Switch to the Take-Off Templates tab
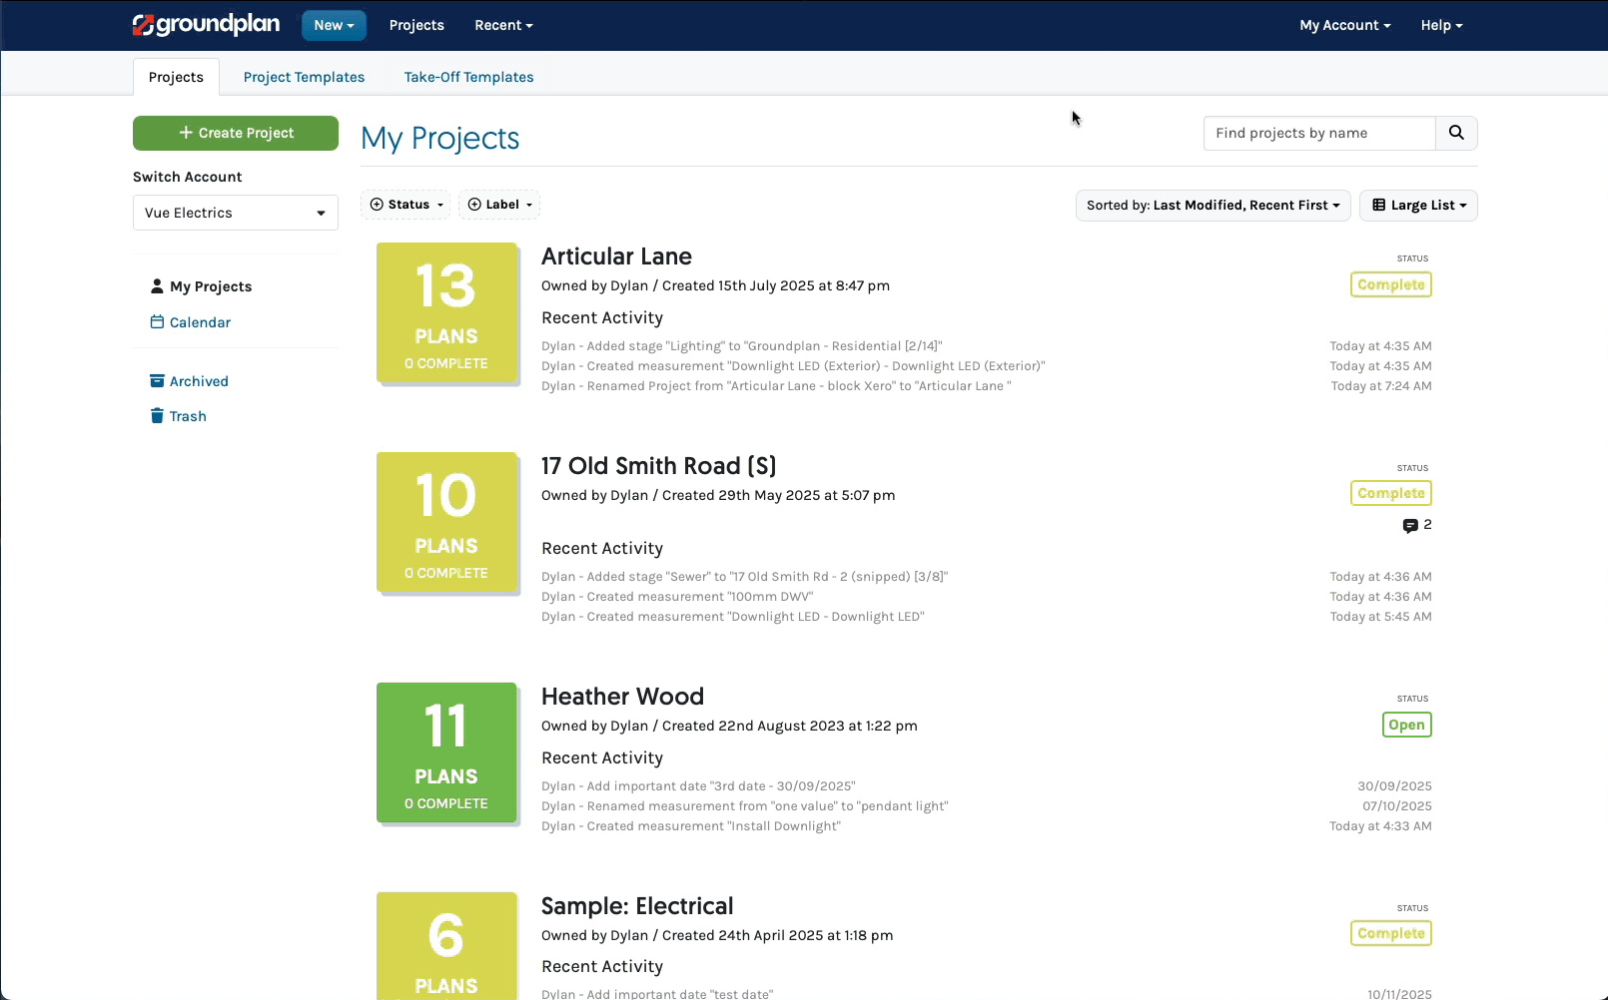The width and height of the screenshot is (1608, 1000). (468, 77)
